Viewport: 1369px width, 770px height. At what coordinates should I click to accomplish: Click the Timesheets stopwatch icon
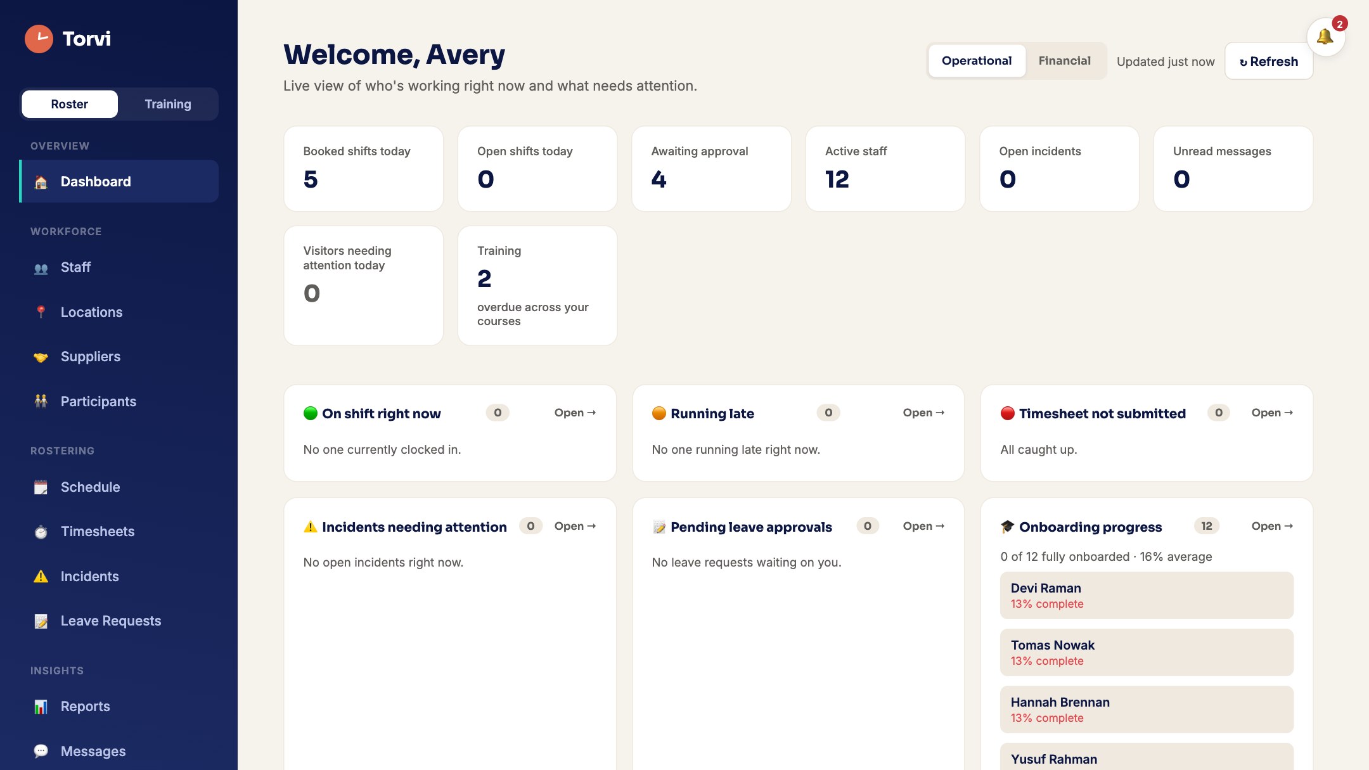pyautogui.click(x=41, y=532)
